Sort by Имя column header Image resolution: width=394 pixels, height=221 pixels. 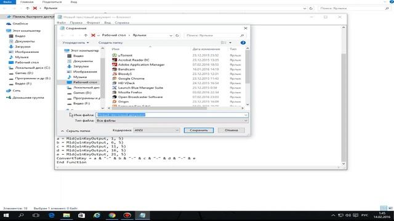[116, 49]
